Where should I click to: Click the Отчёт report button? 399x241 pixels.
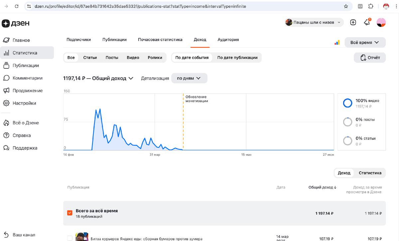tap(370, 57)
